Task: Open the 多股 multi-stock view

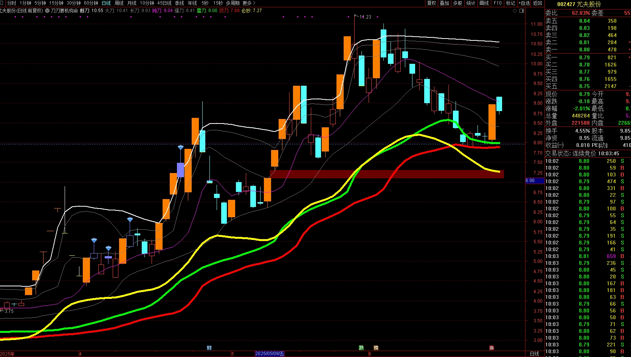Action: [458, 3]
